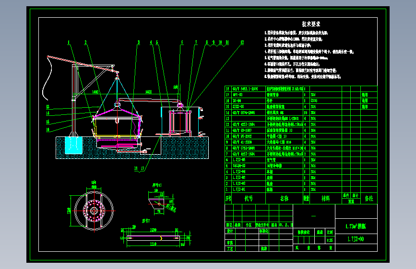Select callout number 15 on the left side
Screen dimensions: 416x269
(48, 122)
